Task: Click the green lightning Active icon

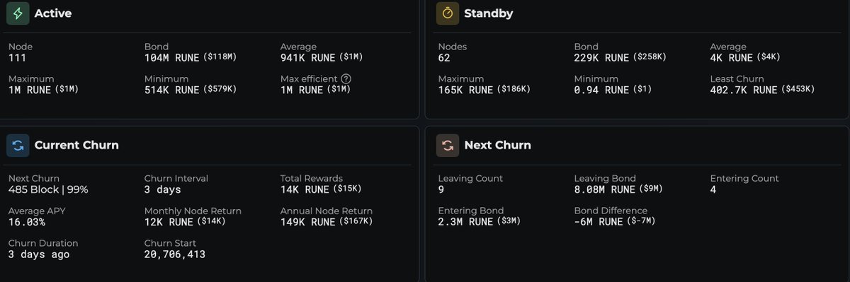Action: (x=18, y=13)
